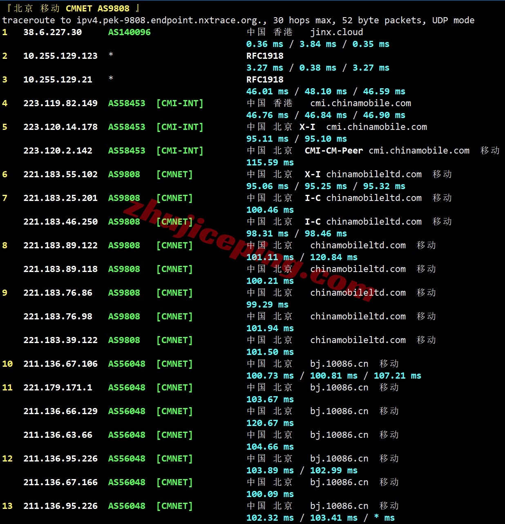Click the 102.99 ms latency value

333,470
